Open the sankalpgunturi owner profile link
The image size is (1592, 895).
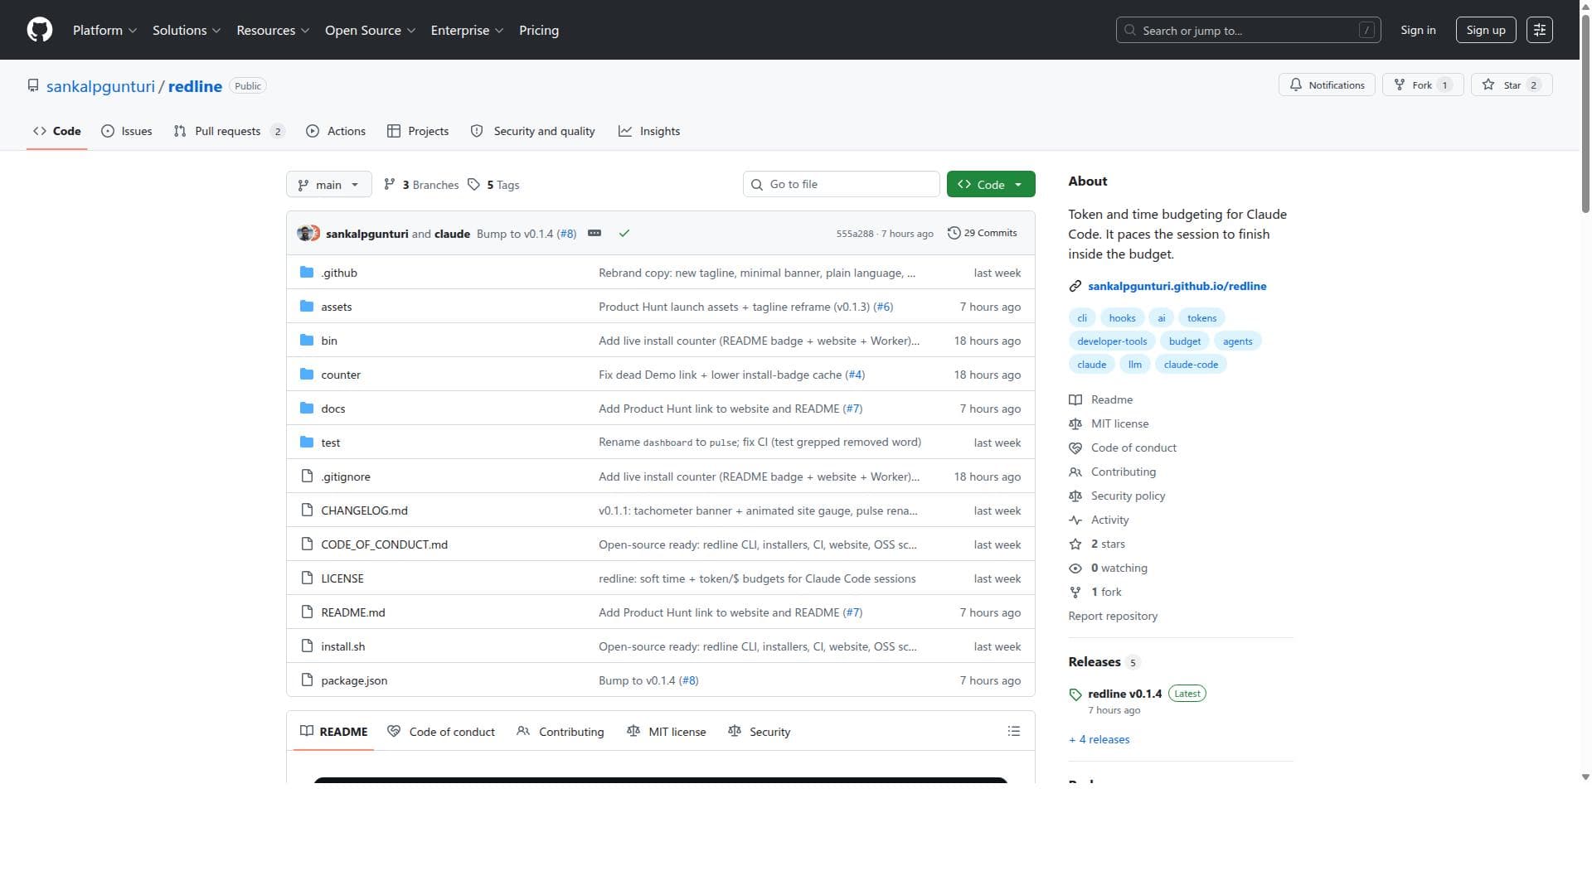(100, 86)
